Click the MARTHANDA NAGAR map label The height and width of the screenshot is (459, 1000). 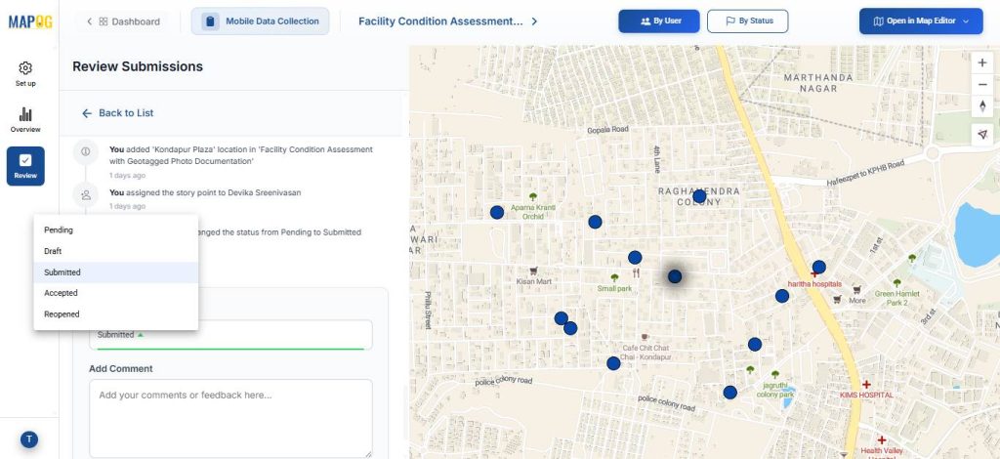tap(817, 83)
